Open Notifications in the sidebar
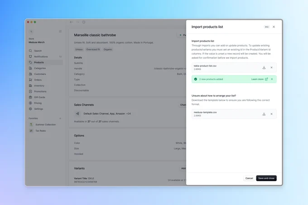The height and width of the screenshot is (205, 308). coord(45,57)
